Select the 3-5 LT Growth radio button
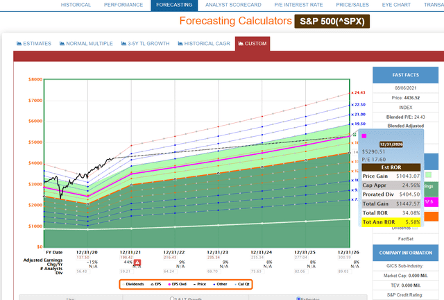The image size is (444, 300). (171, 299)
